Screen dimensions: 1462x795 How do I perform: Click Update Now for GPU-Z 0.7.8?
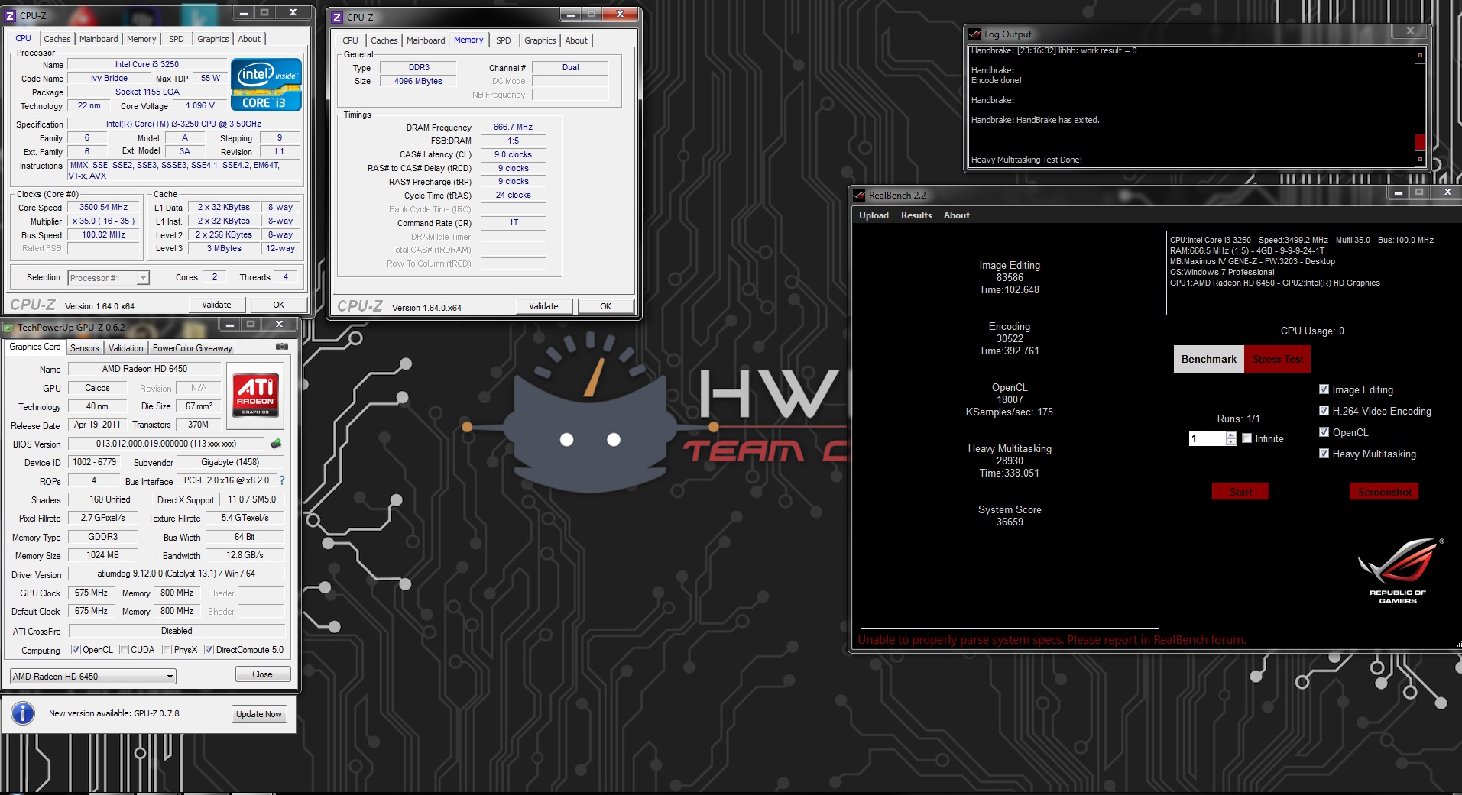click(259, 714)
